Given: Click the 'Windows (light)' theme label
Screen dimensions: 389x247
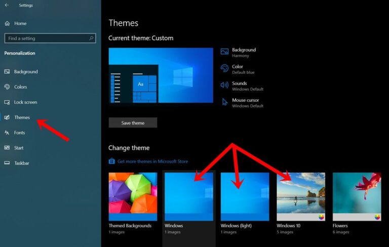Looking at the screenshot, I should [236, 226].
